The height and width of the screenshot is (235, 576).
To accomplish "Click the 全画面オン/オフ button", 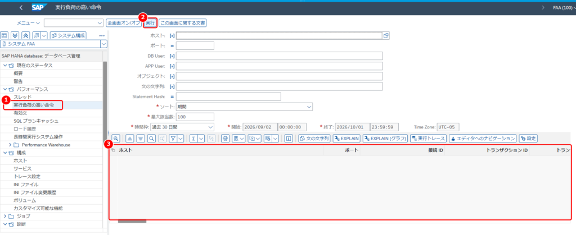I will tap(123, 23).
